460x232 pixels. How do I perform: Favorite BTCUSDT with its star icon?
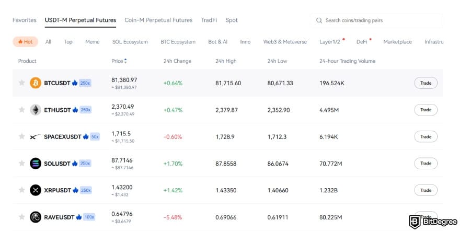coord(22,83)
